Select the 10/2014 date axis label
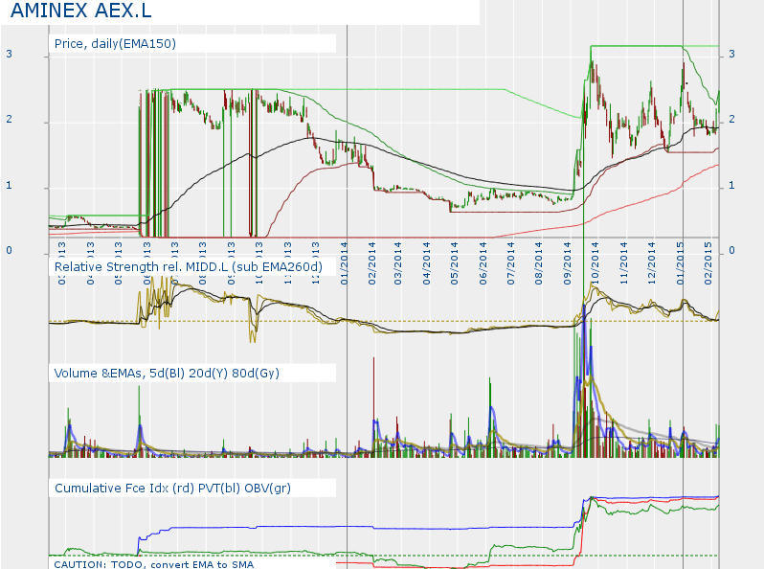 tap(595, 263)
